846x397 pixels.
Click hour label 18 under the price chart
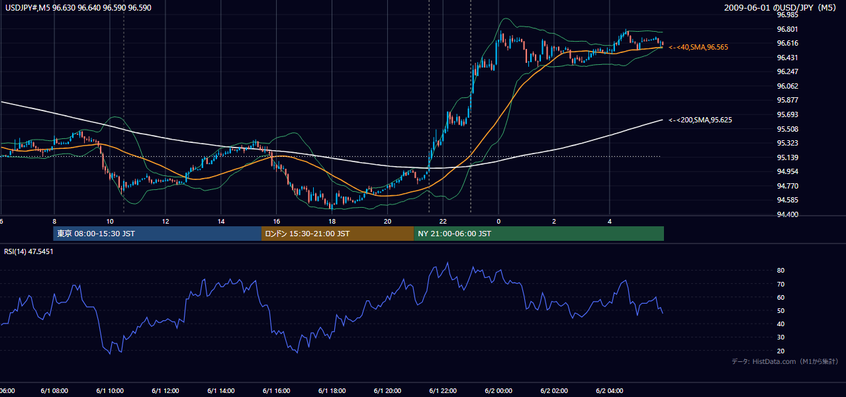[332, 222]
